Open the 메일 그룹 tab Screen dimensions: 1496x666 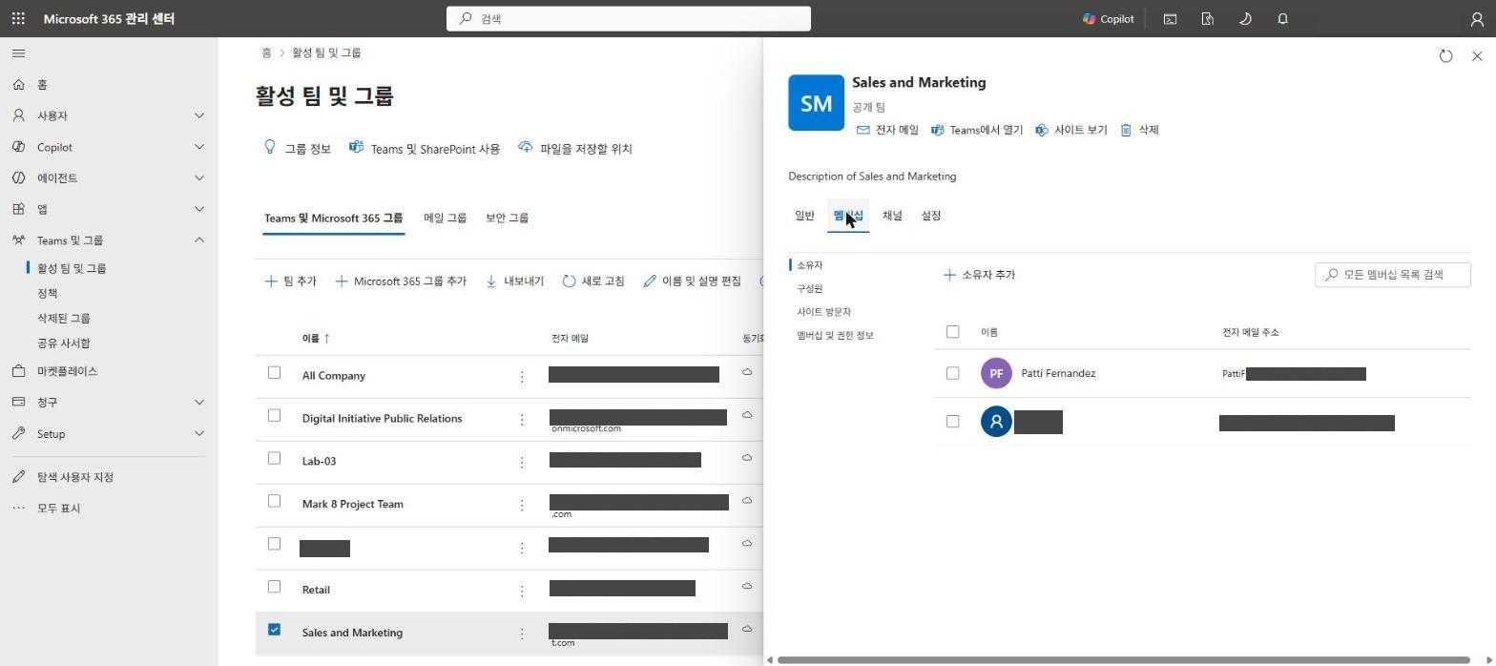446,218
